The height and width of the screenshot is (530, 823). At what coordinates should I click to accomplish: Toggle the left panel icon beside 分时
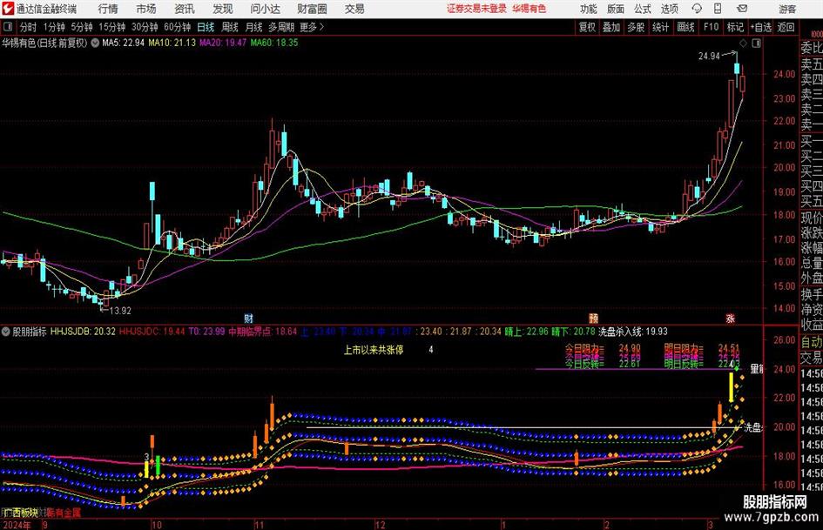(8, 27)
